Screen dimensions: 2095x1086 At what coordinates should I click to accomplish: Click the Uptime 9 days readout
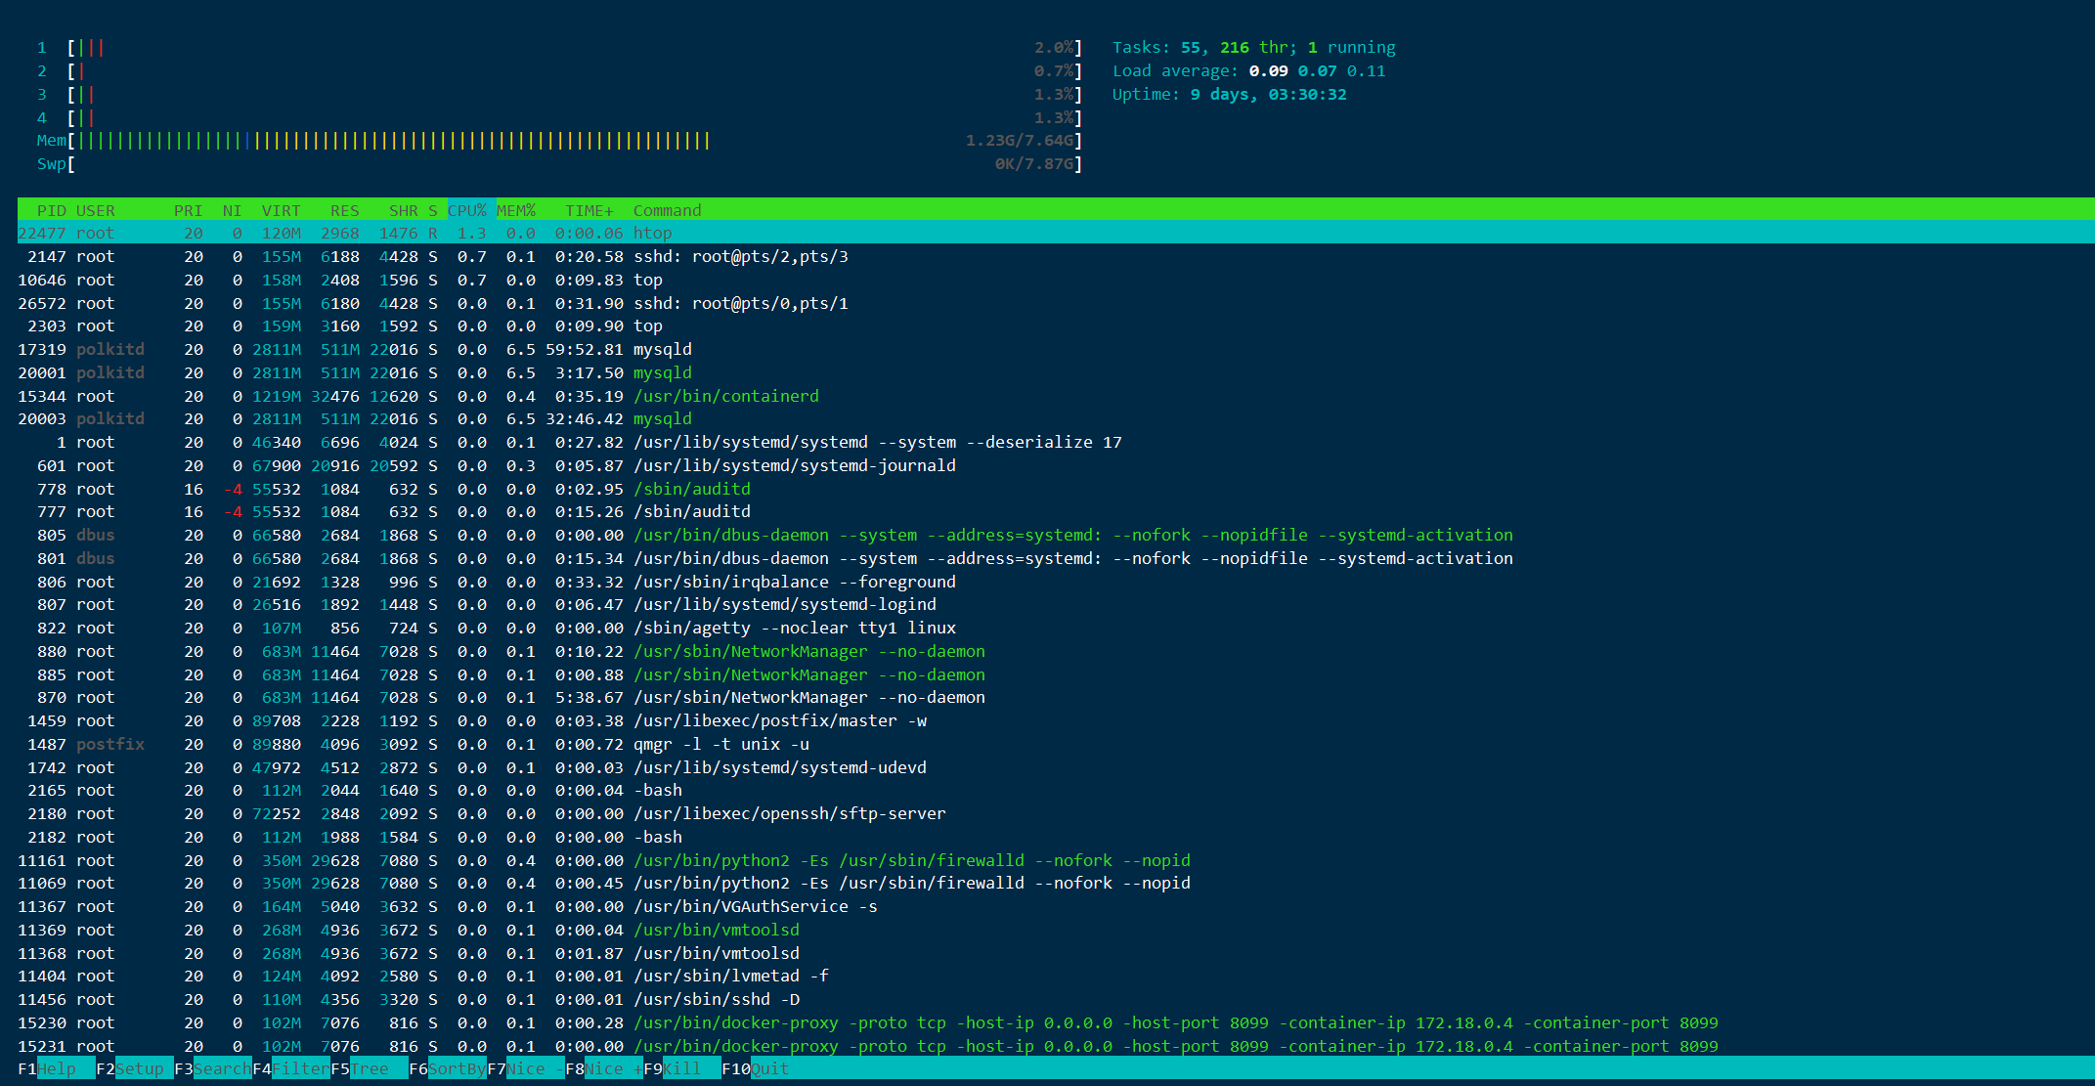tap(1230, 94)
